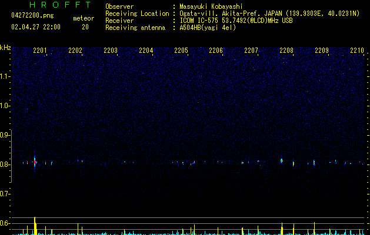Click the 2209 time marker
Viewport: 370px width, 235px height.
(322, 50)
